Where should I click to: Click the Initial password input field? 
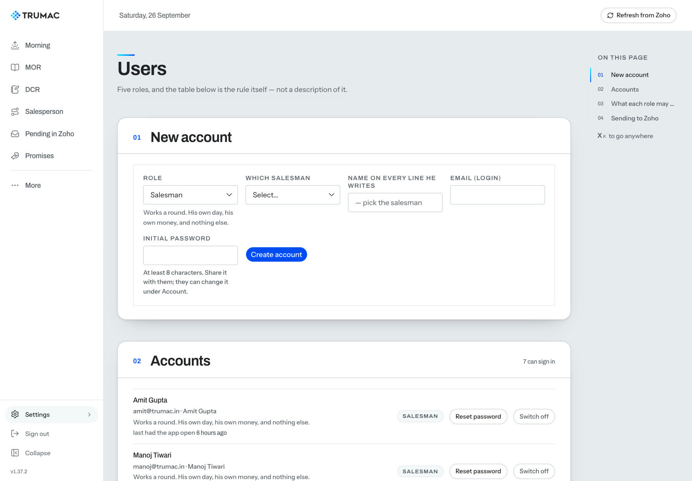coord(190,256)
